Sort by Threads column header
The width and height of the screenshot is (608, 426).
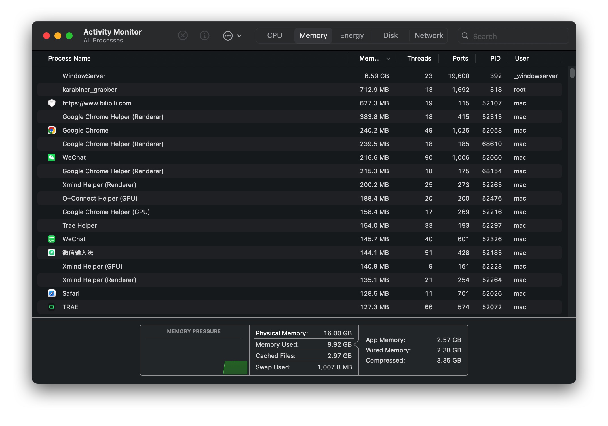tap(419, 59)
